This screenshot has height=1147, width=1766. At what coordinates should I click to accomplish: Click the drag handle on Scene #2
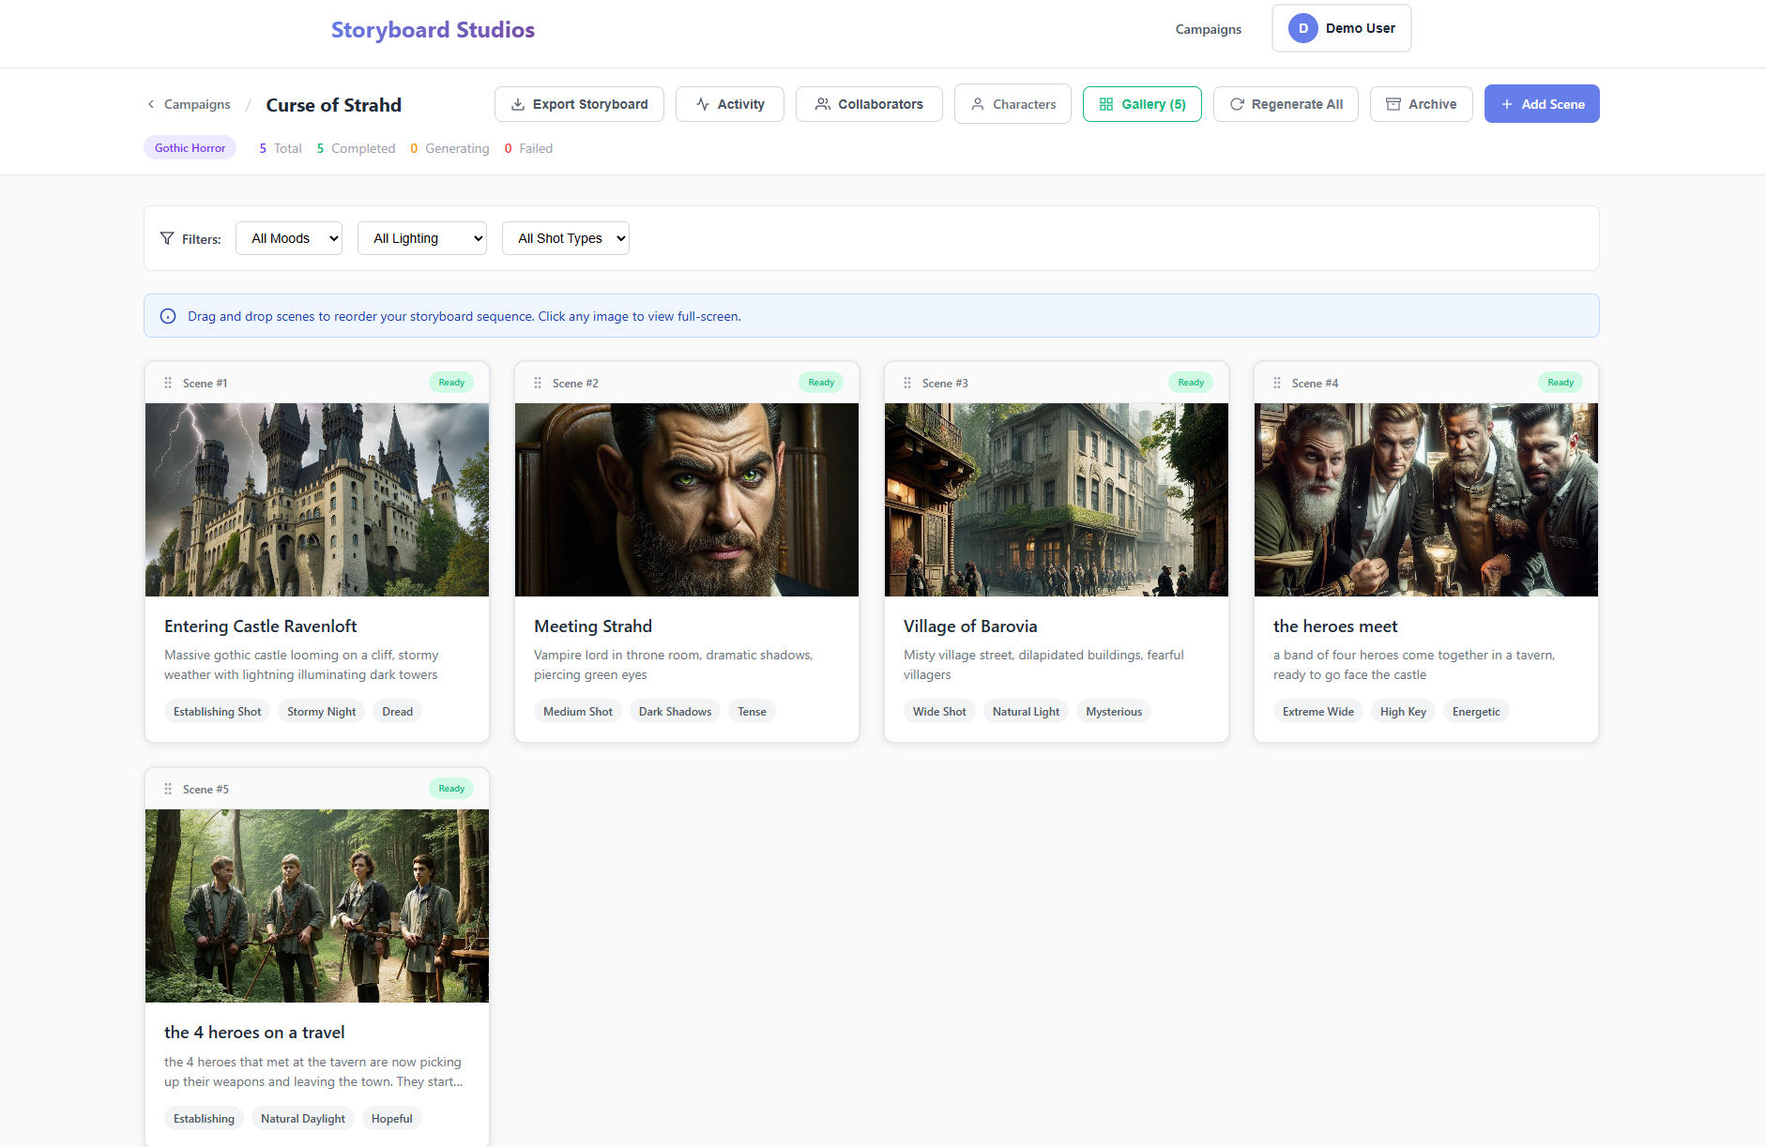538,383
